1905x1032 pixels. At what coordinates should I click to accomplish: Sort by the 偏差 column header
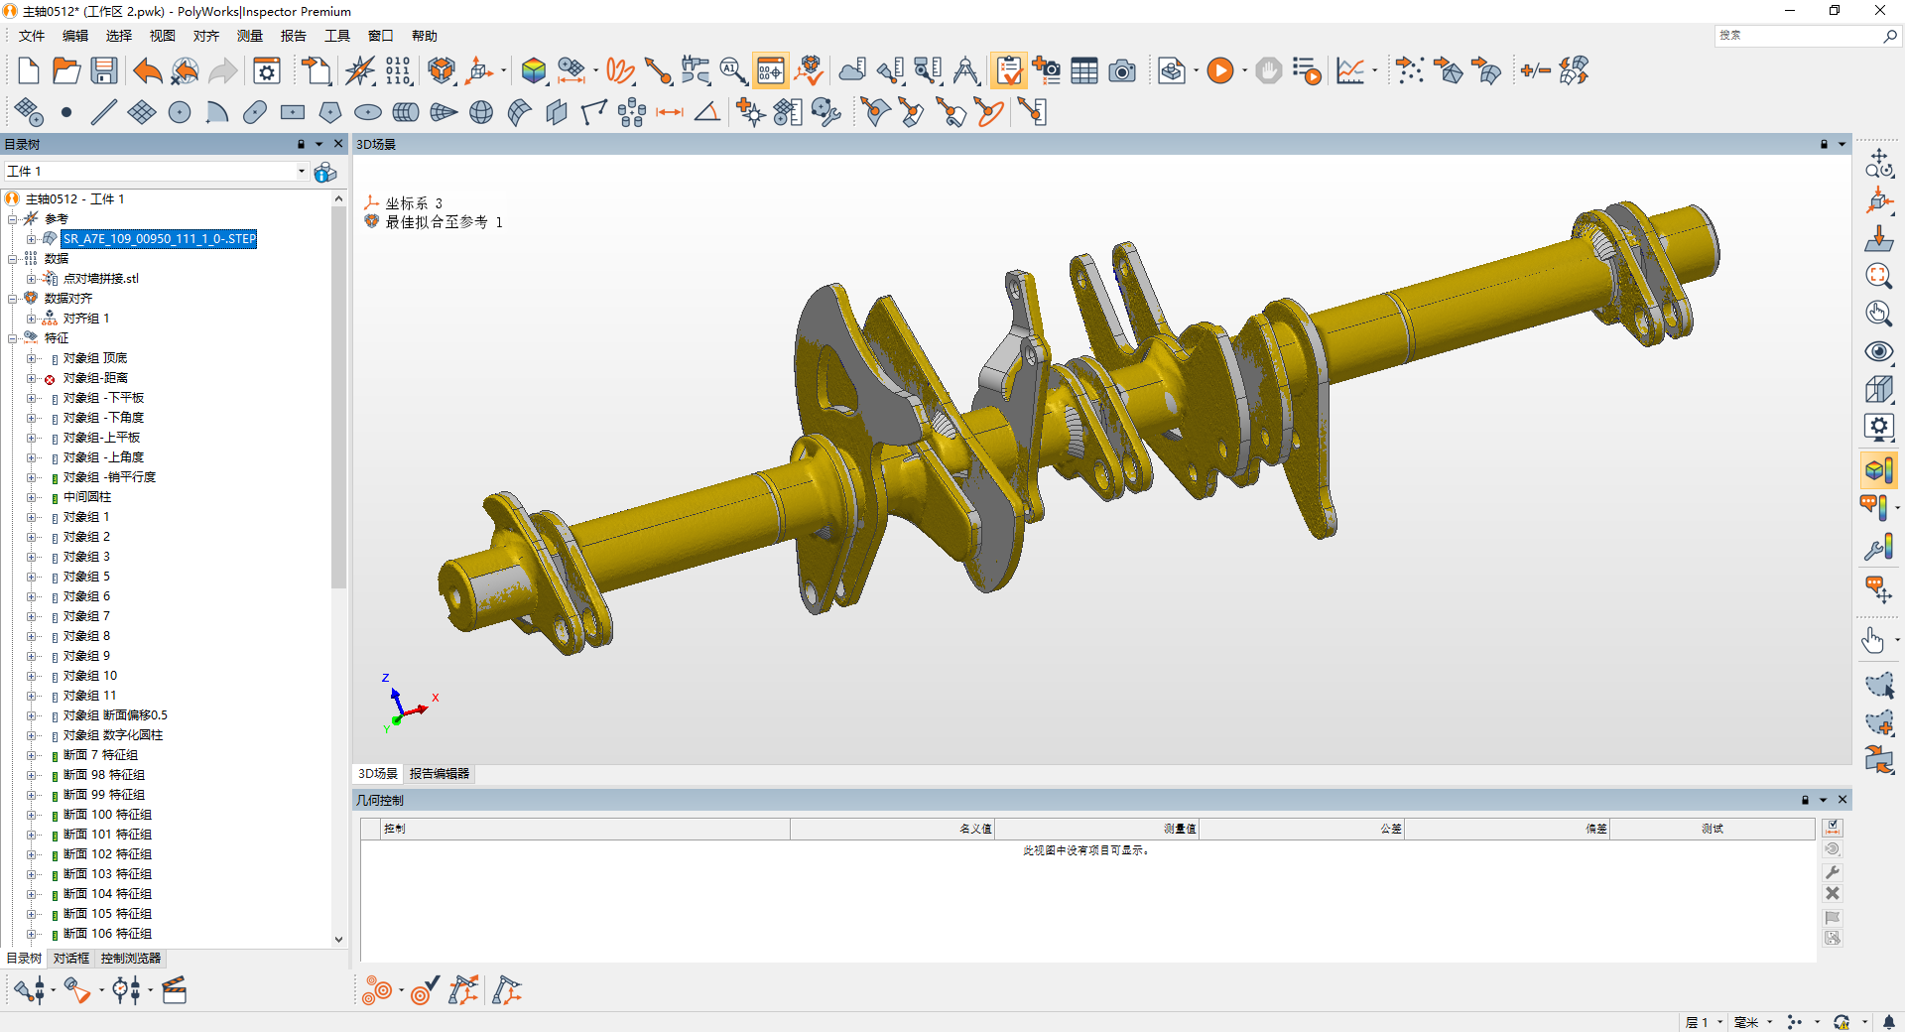(1507, 829)
